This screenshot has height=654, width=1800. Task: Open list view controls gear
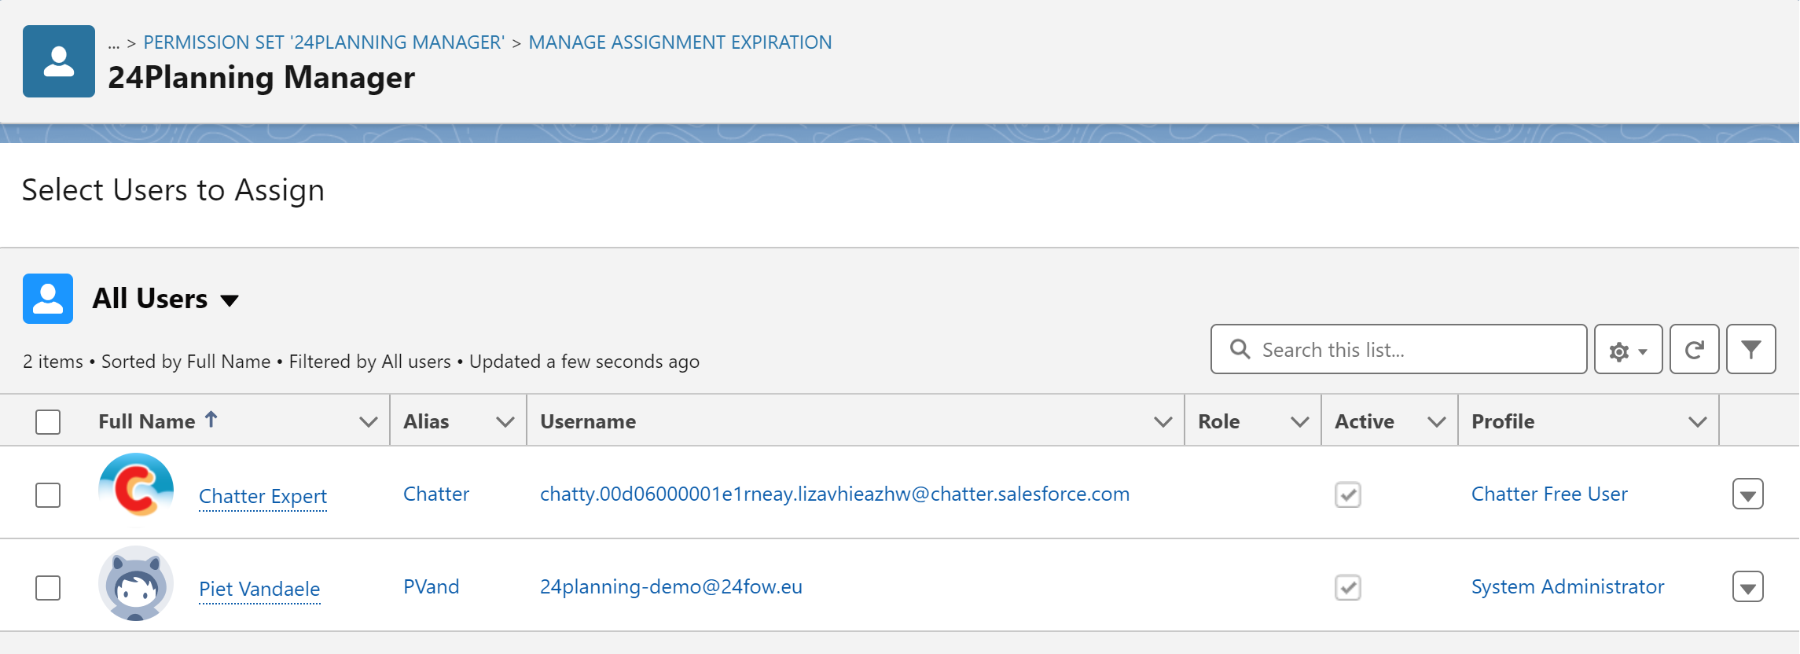(x=1628, y=350)
